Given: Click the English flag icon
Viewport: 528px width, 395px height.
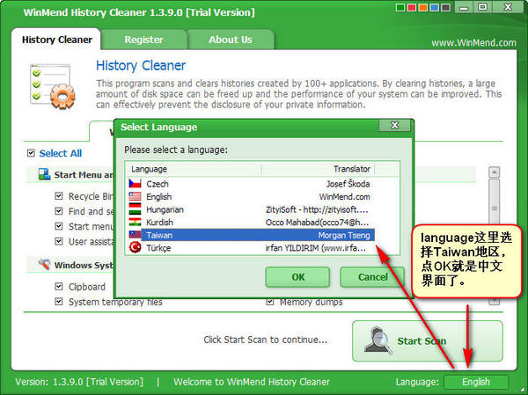Looking at the screenshot, I should [135, 197].
